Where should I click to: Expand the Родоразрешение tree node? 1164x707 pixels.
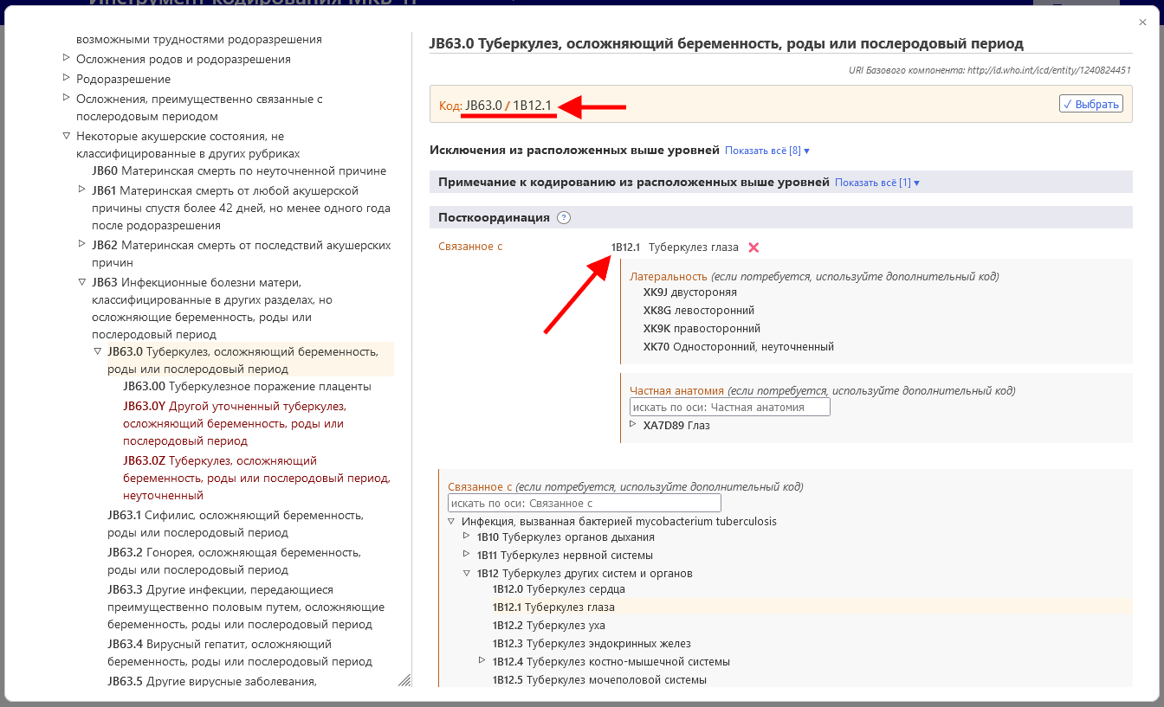click(x=66, y=79)
